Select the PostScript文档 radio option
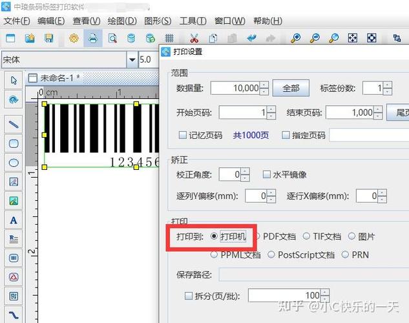 [271, 255]
